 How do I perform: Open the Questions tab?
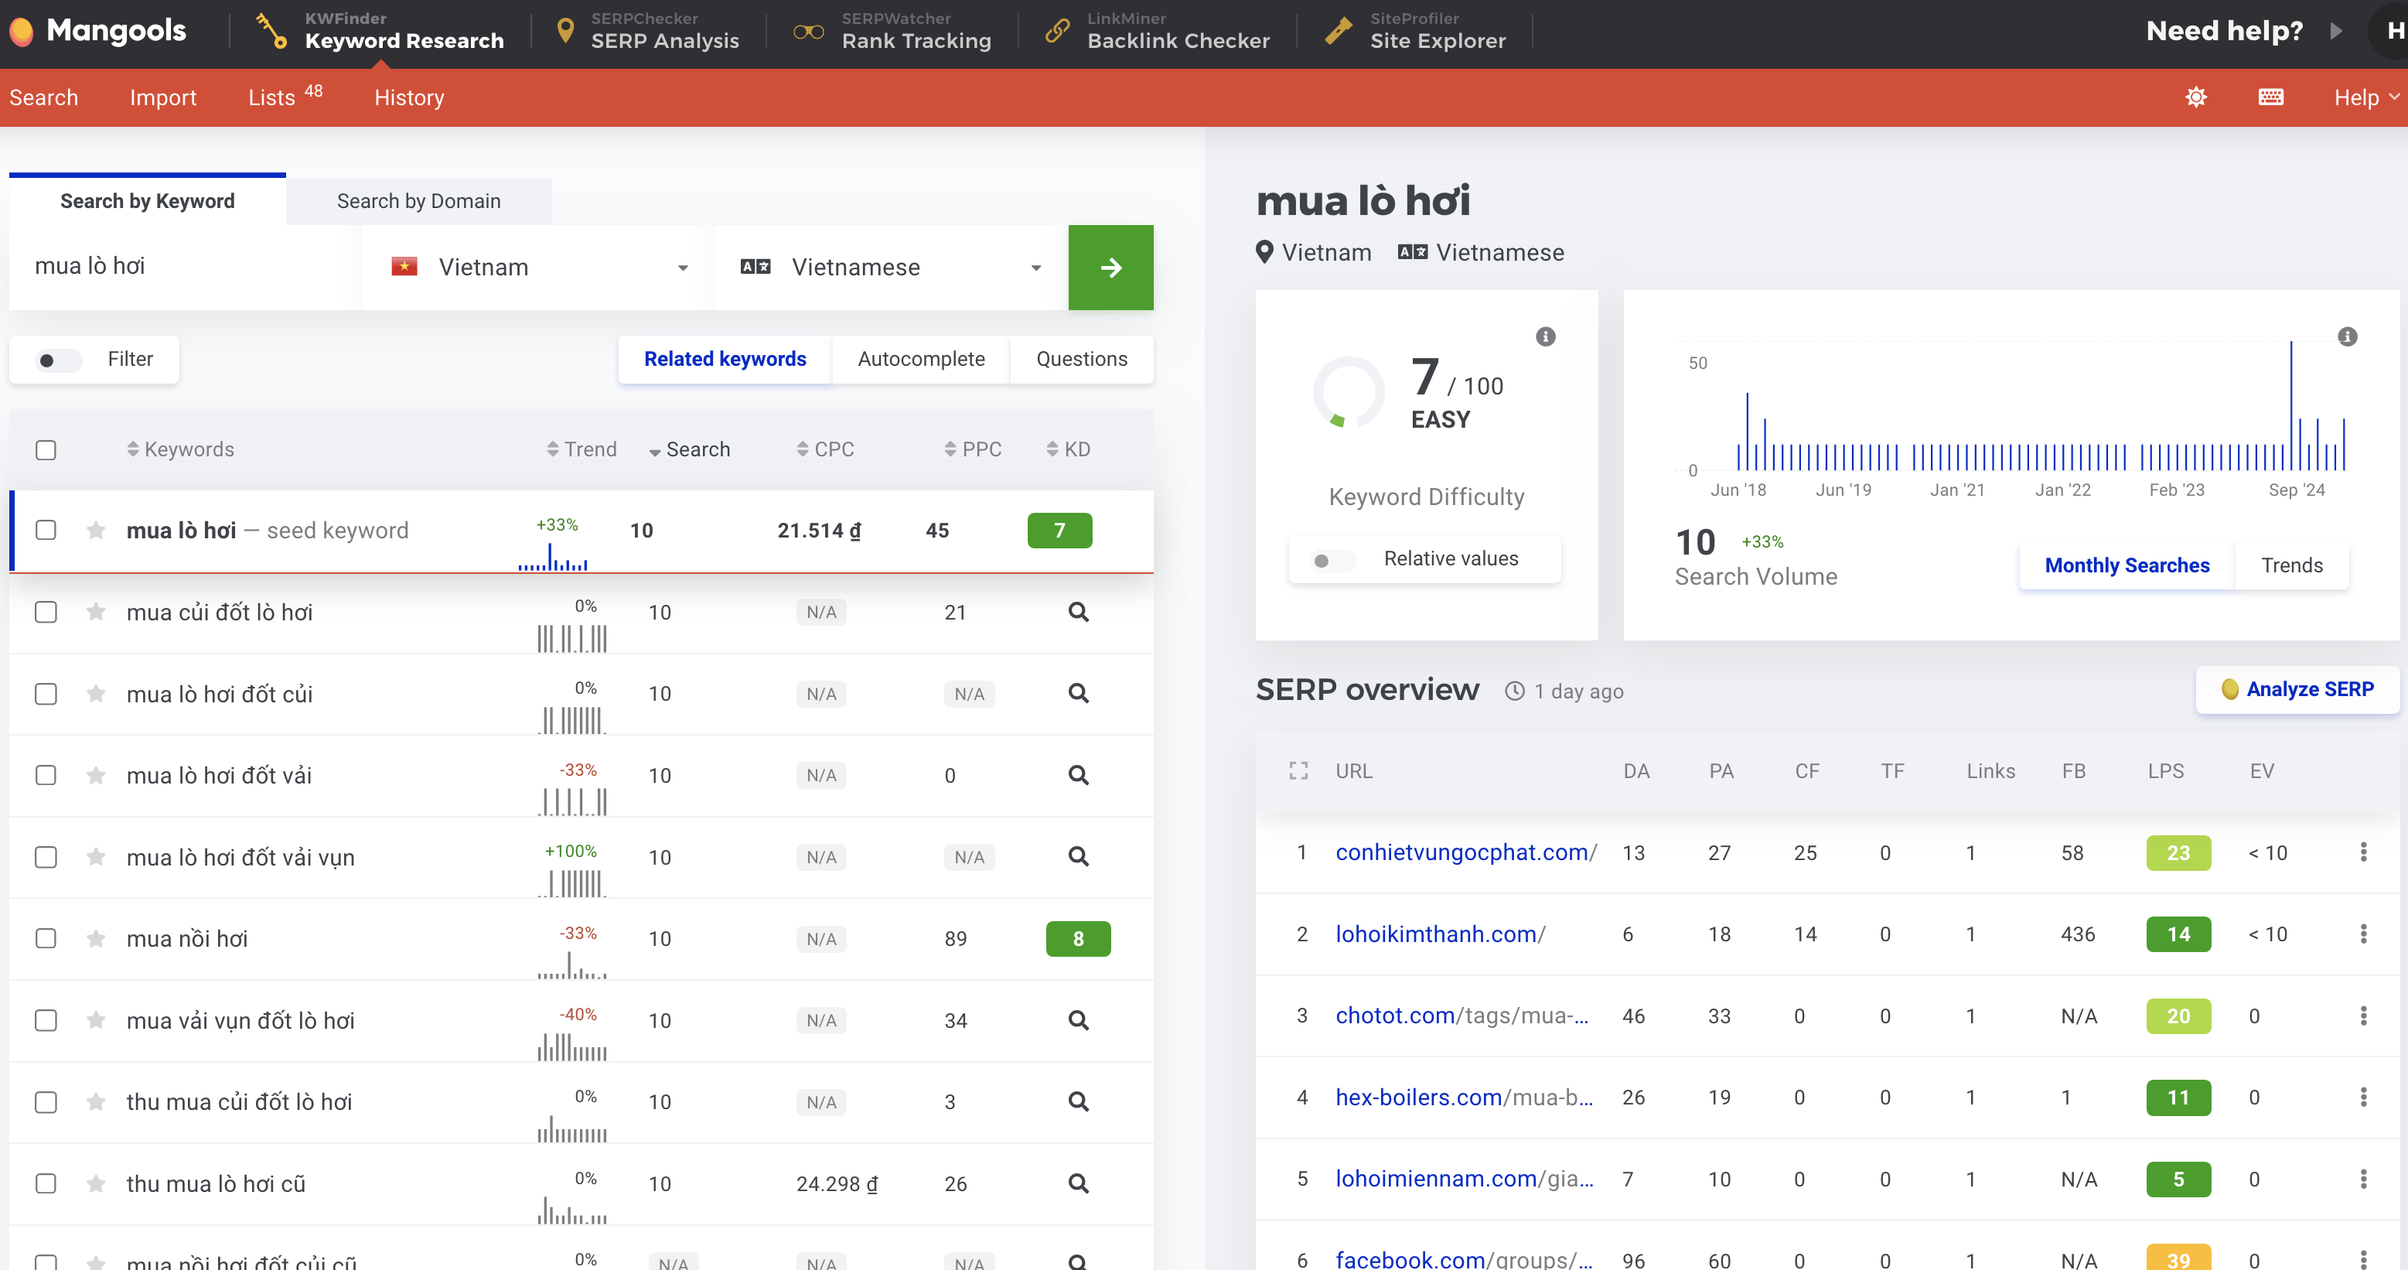pyautogui.click(x=1082, y=359)
